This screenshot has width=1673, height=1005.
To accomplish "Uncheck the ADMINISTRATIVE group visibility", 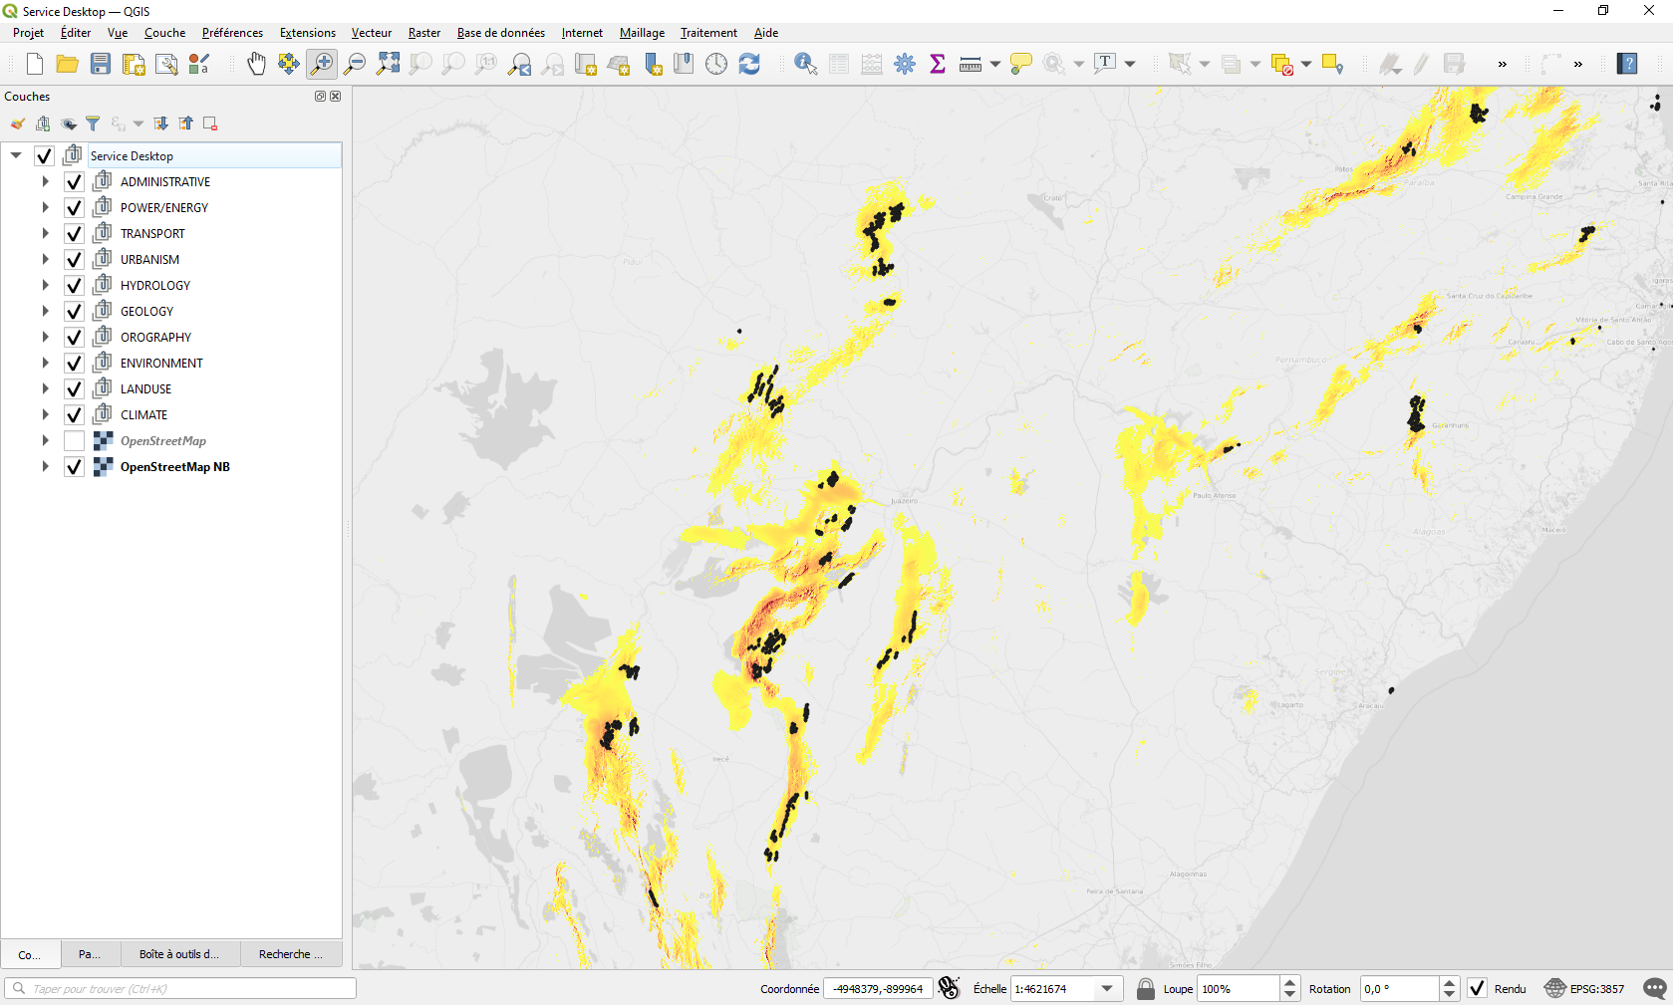I will point(74,182).
